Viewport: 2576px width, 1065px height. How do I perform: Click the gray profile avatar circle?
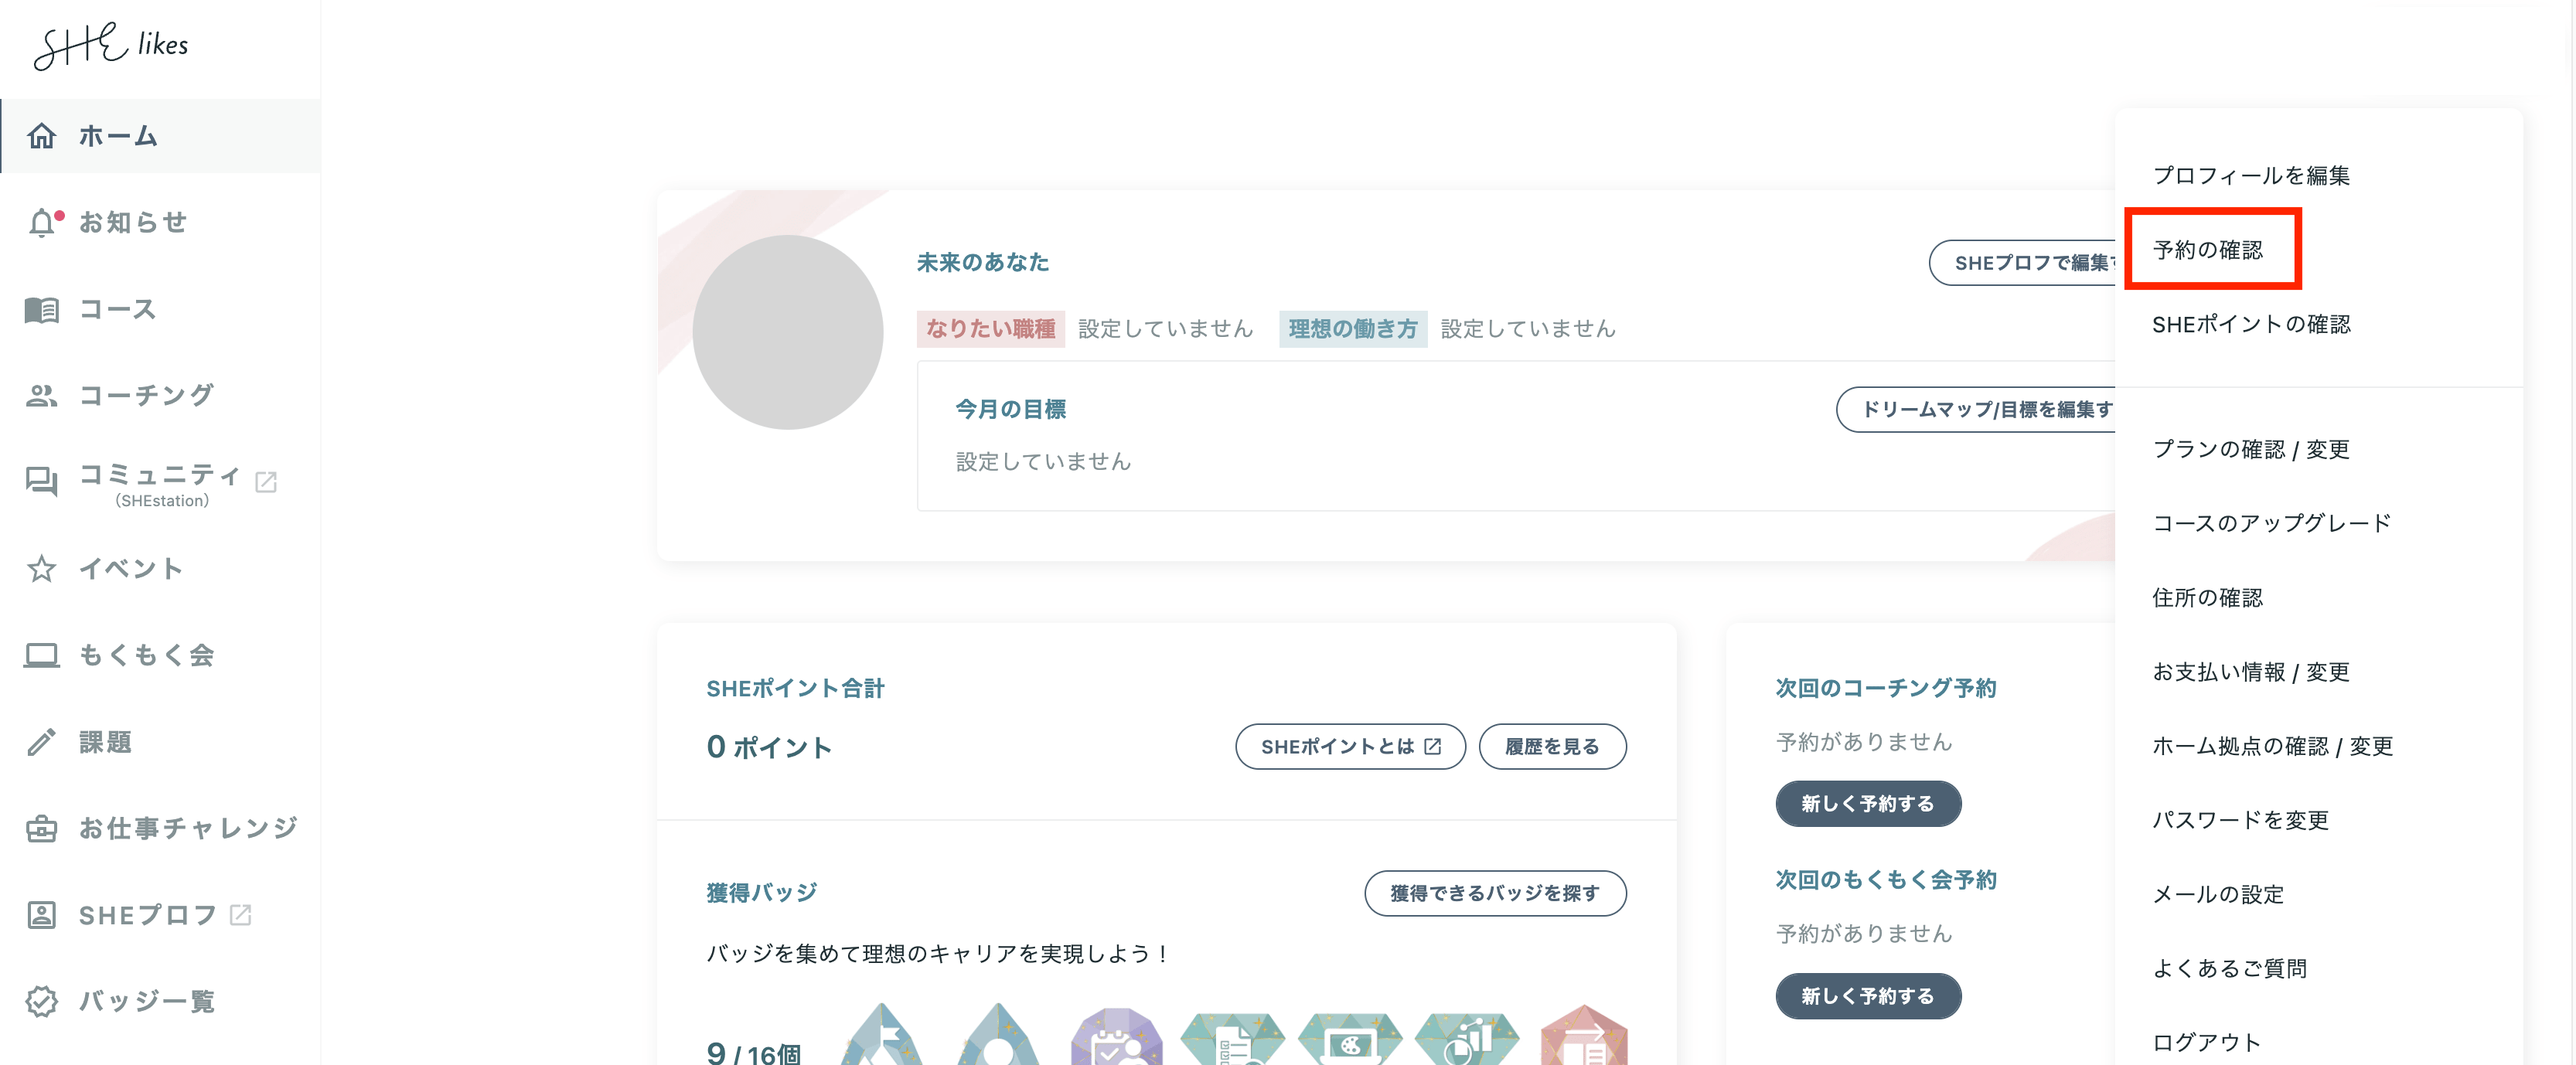(x=787, y=332)
